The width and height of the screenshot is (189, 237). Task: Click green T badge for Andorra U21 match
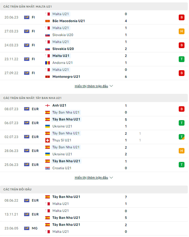click(181, 59)
